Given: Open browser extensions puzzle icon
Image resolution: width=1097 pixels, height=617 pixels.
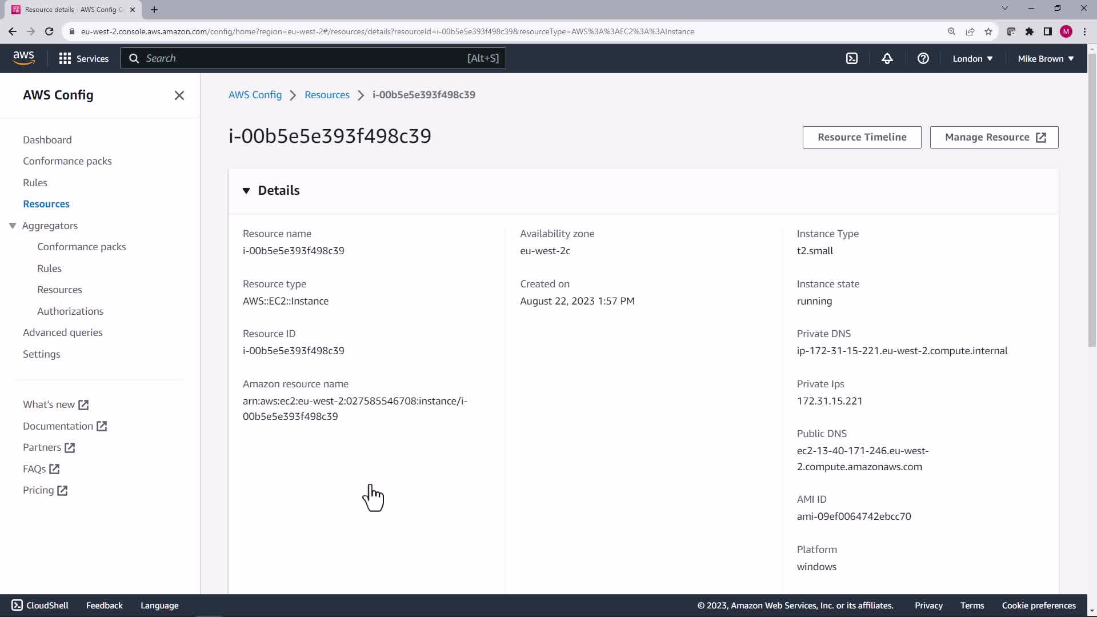Looking at the screenshot, I should pyautogui.click(x=1029, y=31).
